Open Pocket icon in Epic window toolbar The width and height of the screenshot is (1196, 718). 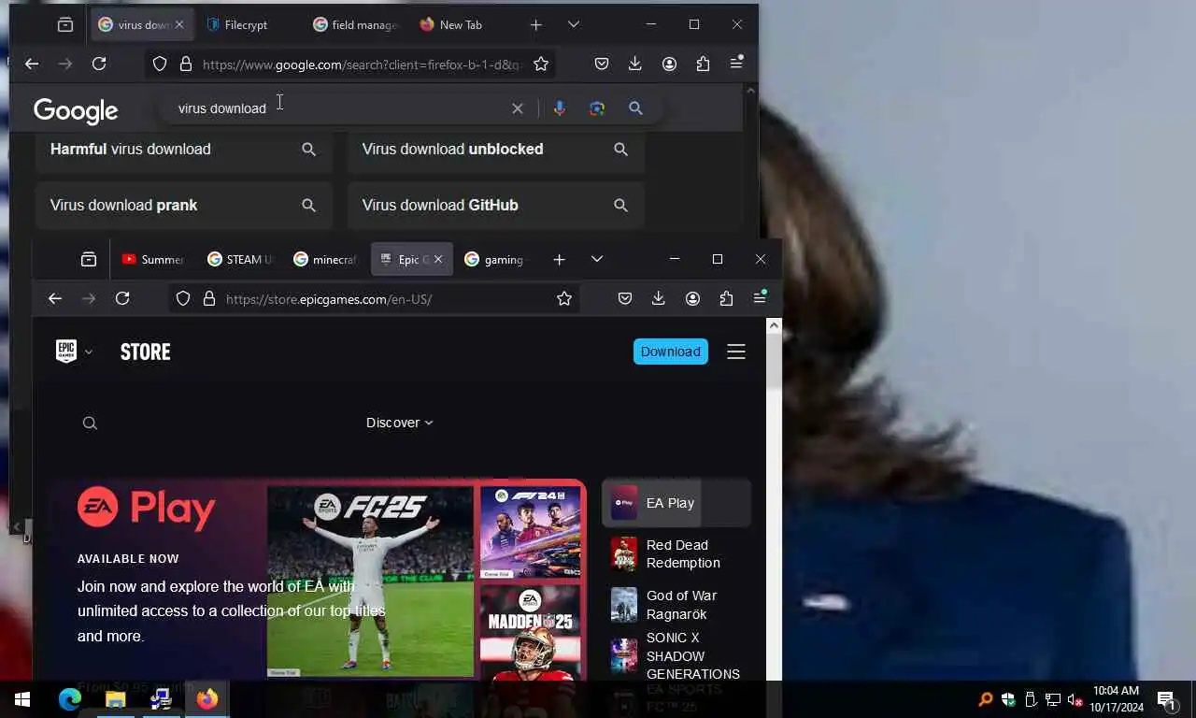[625, 298]
